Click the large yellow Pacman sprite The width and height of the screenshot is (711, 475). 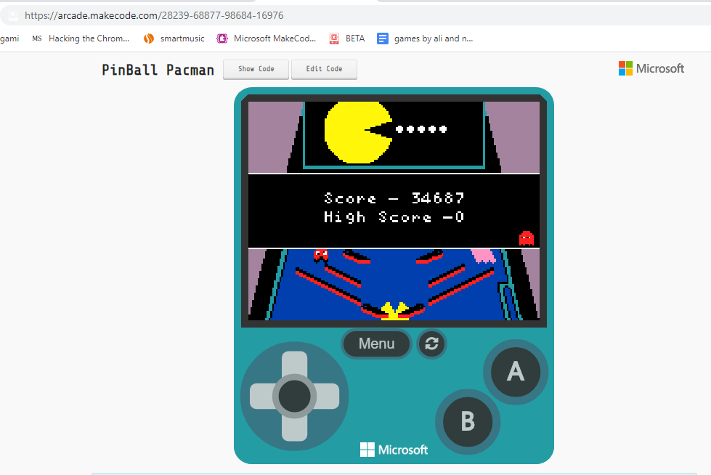(358, 132)
